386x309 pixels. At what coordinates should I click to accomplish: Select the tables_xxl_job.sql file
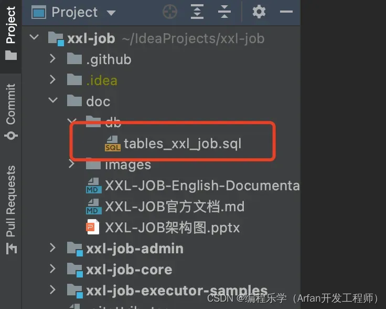pyautogui.click(x=183, y=143)
